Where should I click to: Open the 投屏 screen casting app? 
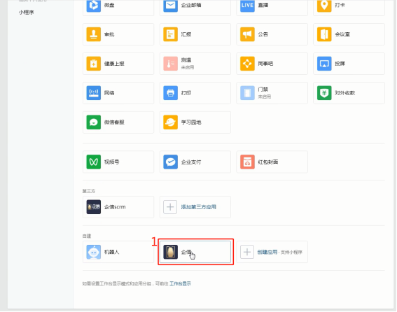click(349, 64)
